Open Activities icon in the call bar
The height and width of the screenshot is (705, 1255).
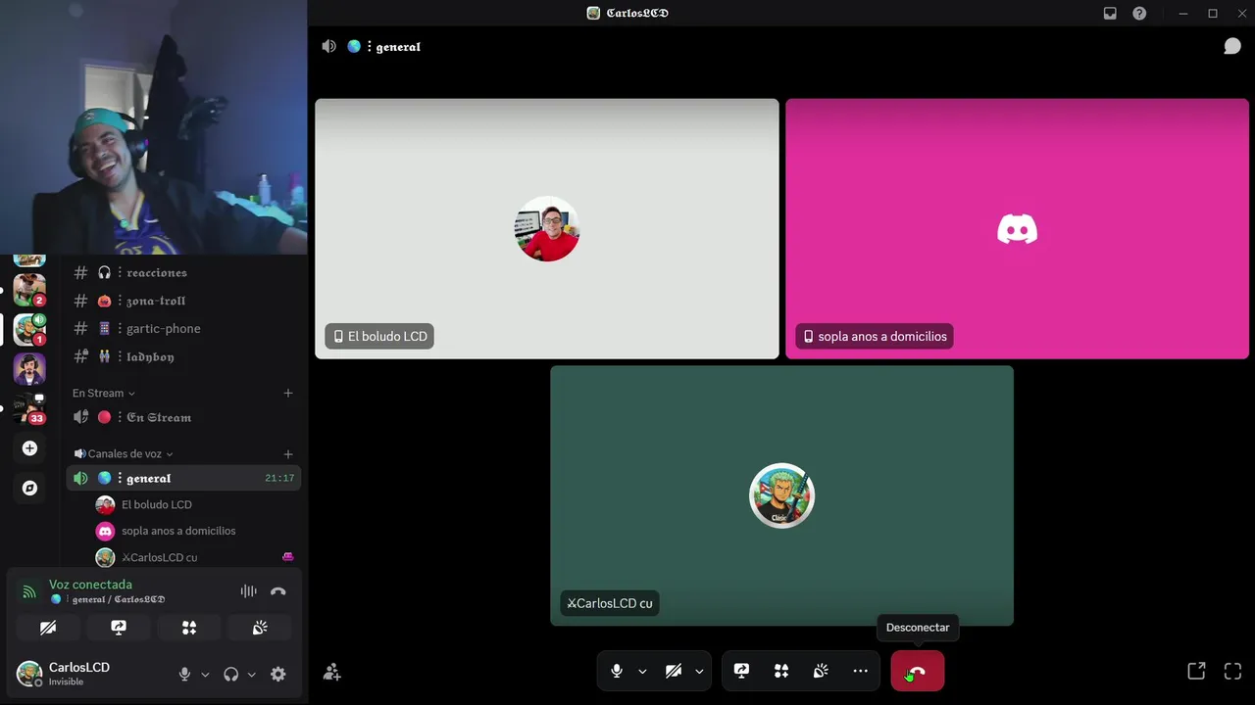tap(781, 672)
